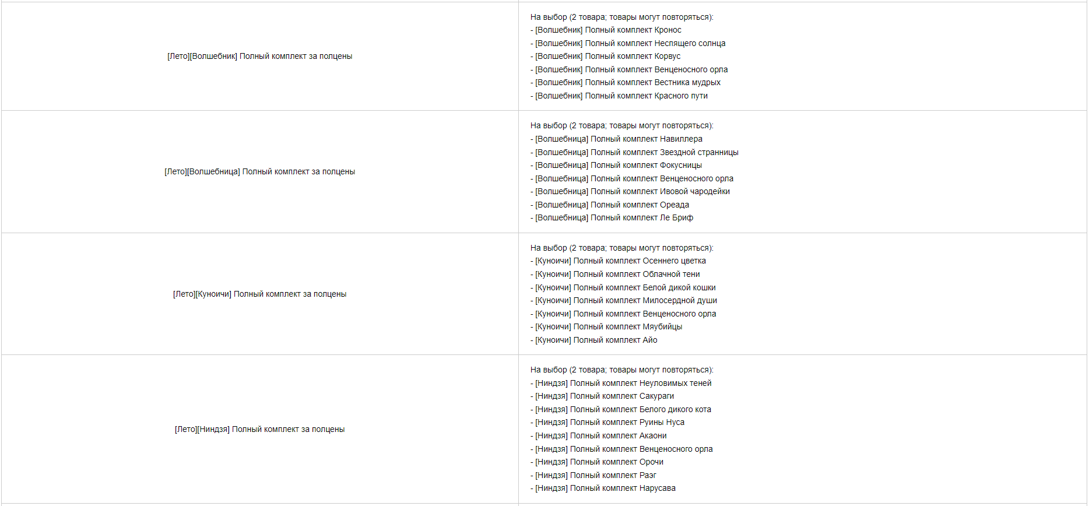Viewport: 1089px width, 506px height.
Task: Click the [Лето][Ниндзя] Полный комплект за полцены cell
Action: pyautogui.click(x=260, y=429)
